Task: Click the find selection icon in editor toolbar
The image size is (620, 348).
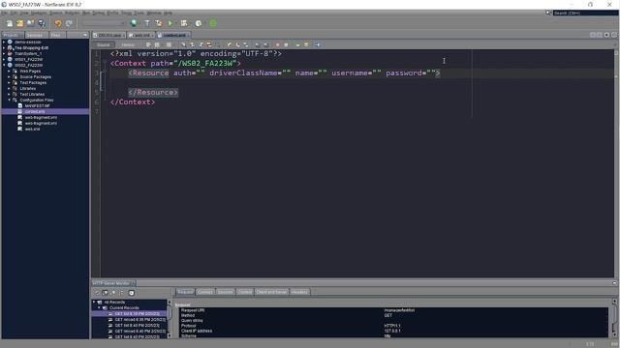Action: click(x=183, y=45)
